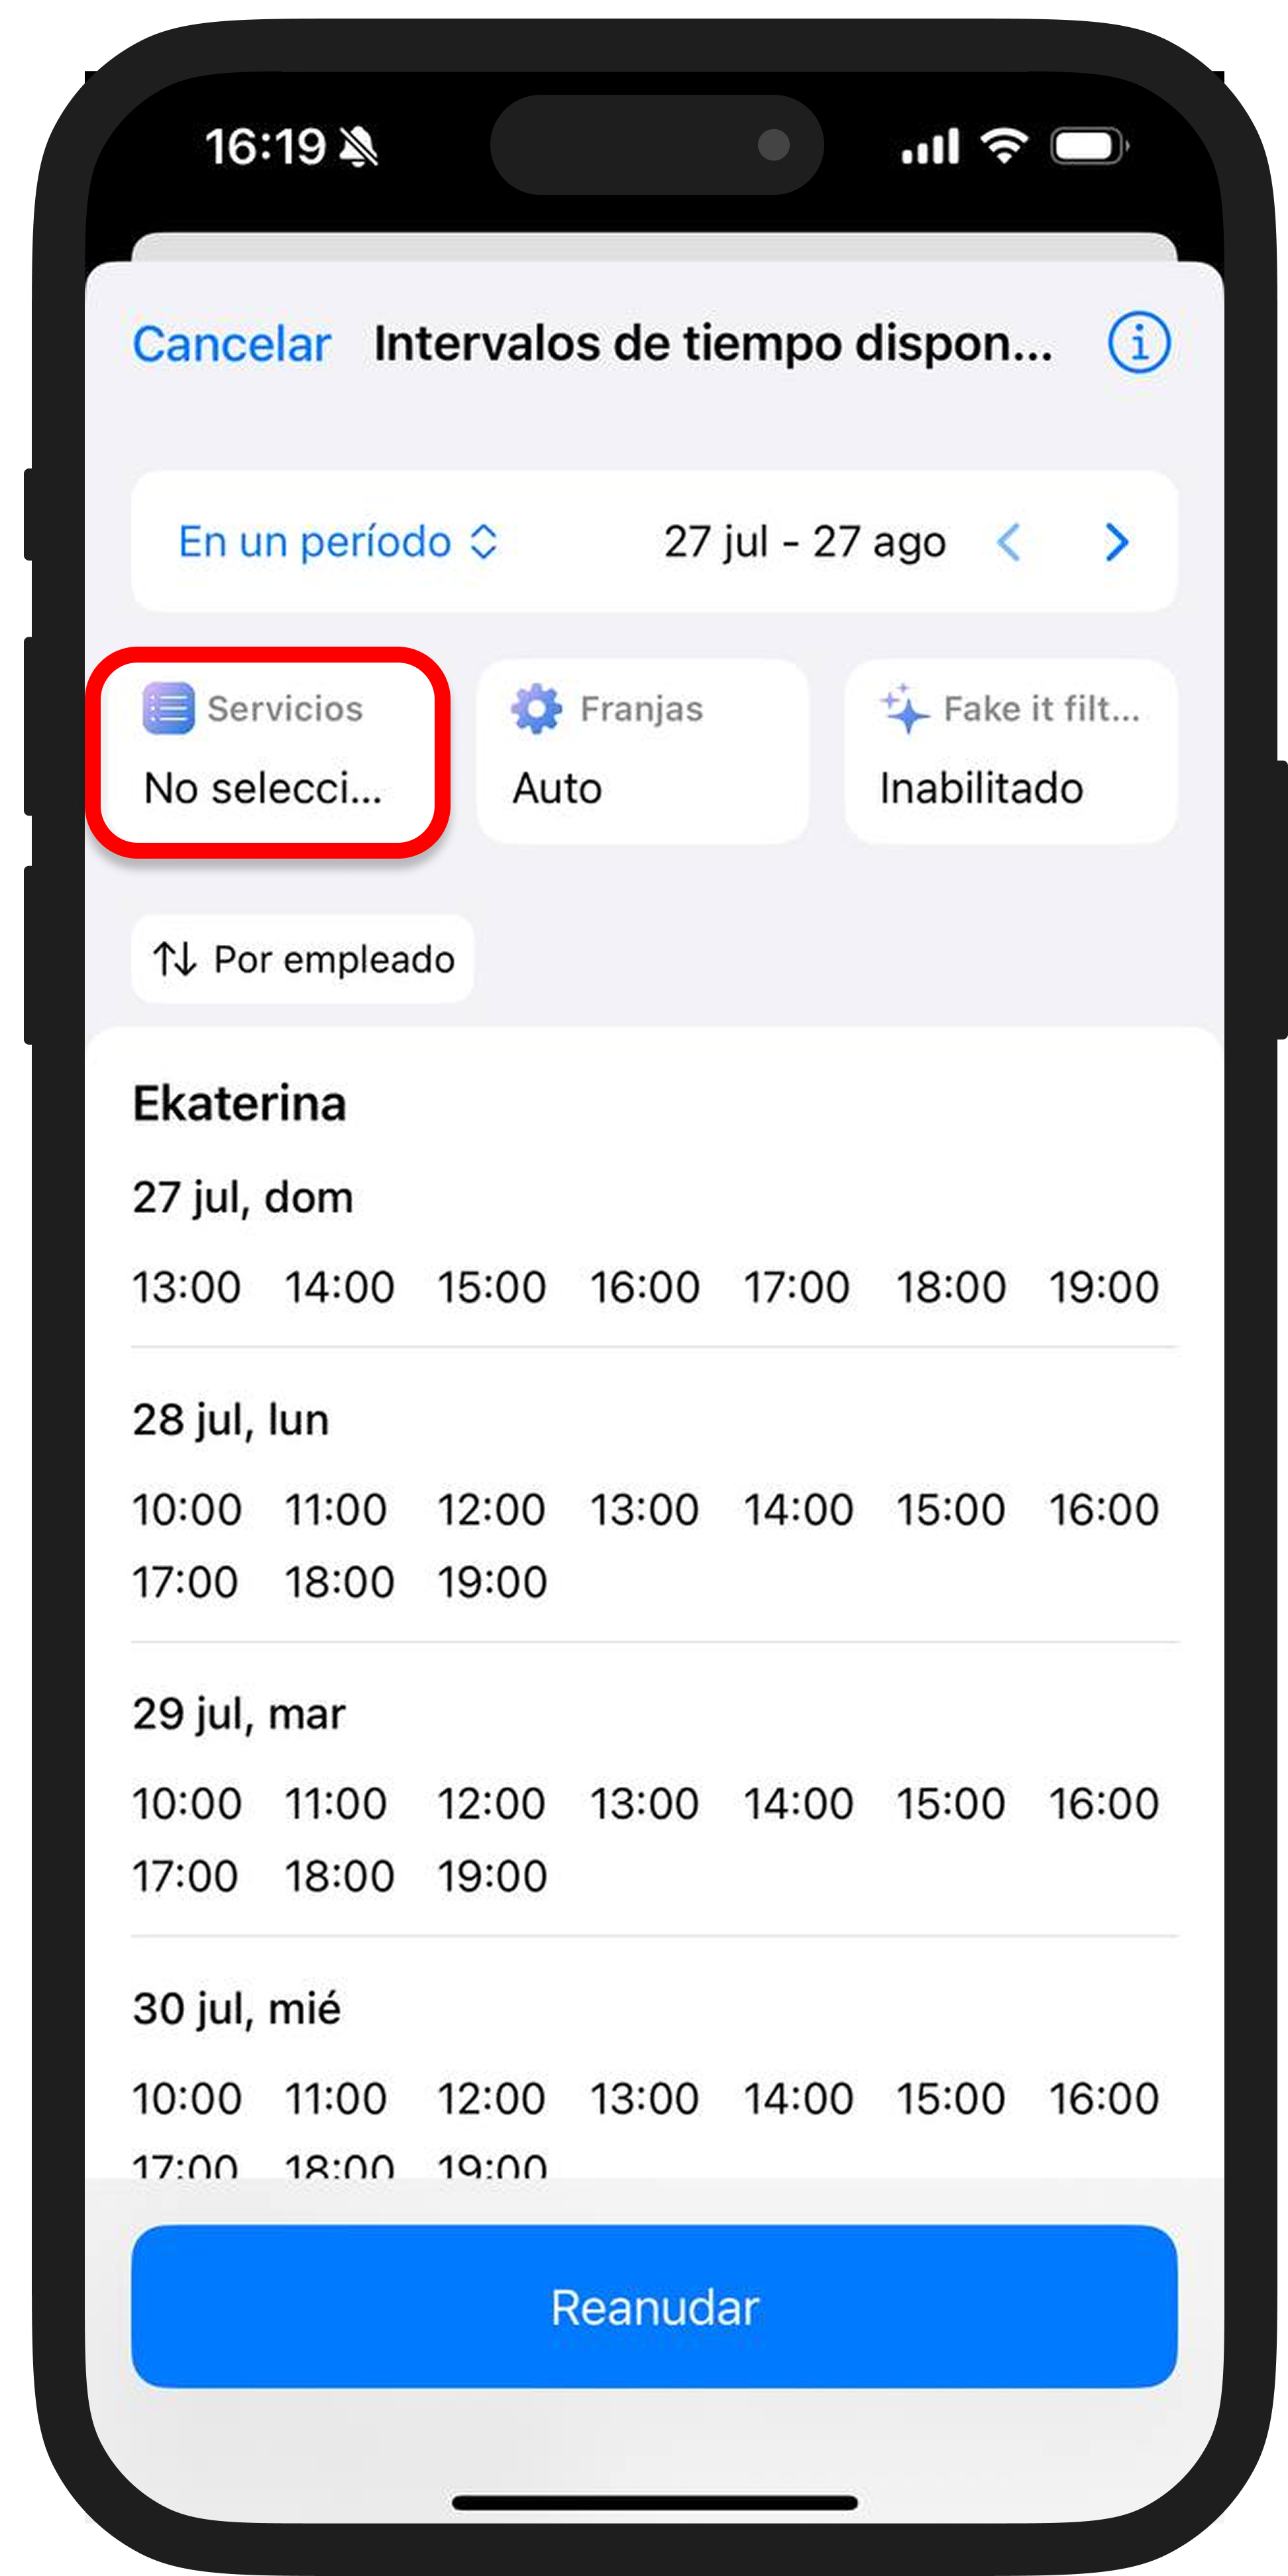Tap the sort arrows icon by Por empleado

coord(174,959)
